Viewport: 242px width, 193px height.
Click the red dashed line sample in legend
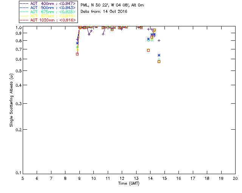[24, 20]
